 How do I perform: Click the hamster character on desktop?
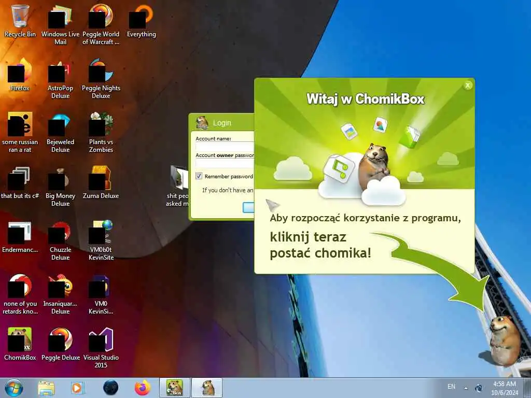coord(504,340)
